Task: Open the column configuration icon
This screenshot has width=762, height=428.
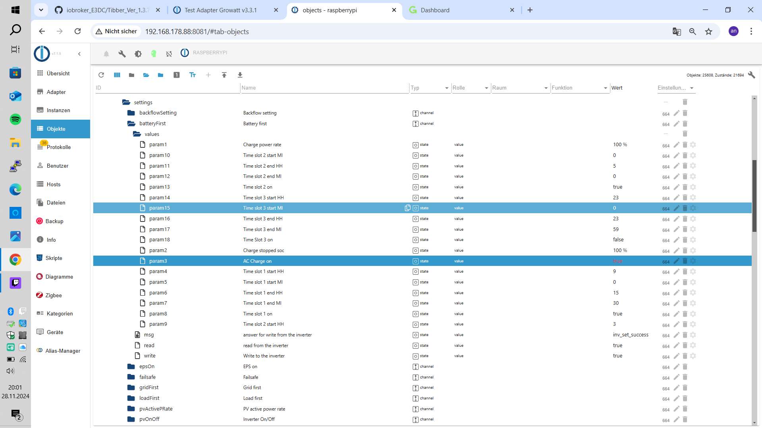Action: (117, 75)
